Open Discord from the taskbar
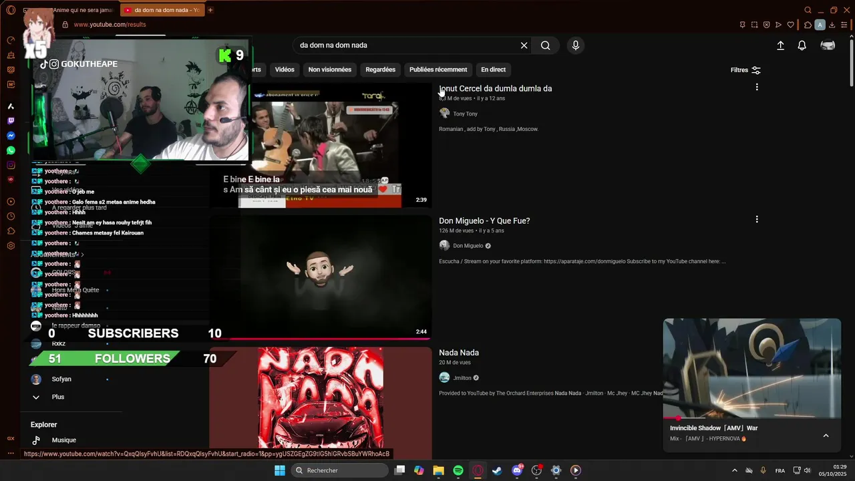The height and width of the screenshot is (481, 855). click(517, 470)
